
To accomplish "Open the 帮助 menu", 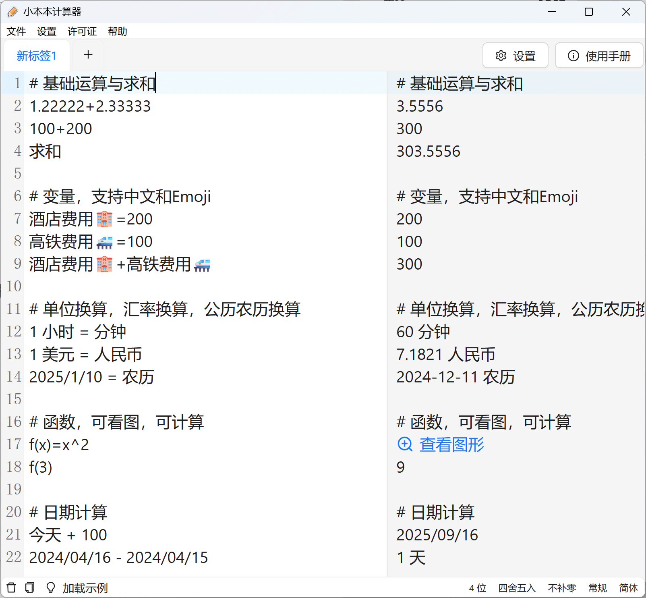I will (118, 31).
